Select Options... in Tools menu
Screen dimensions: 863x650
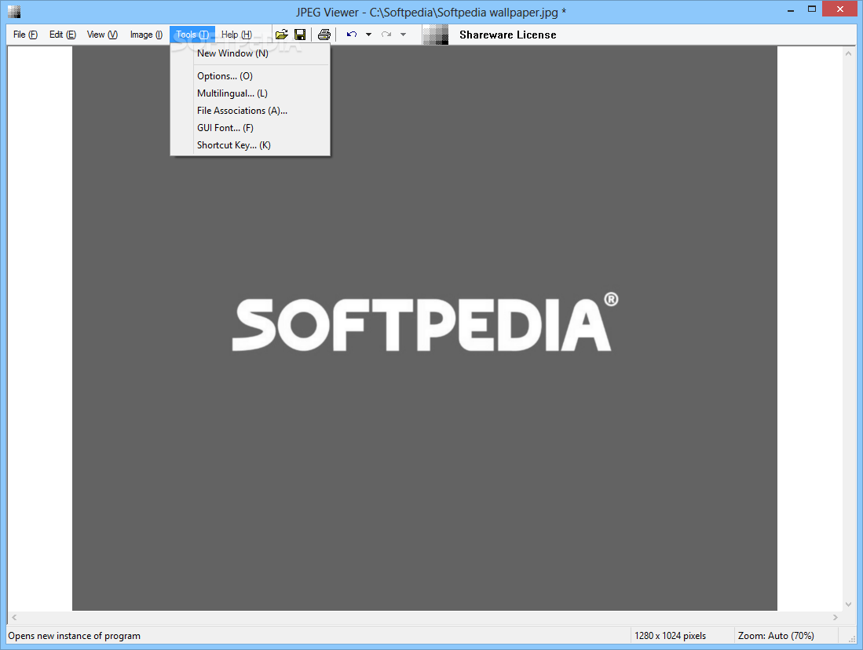(250, 76)
